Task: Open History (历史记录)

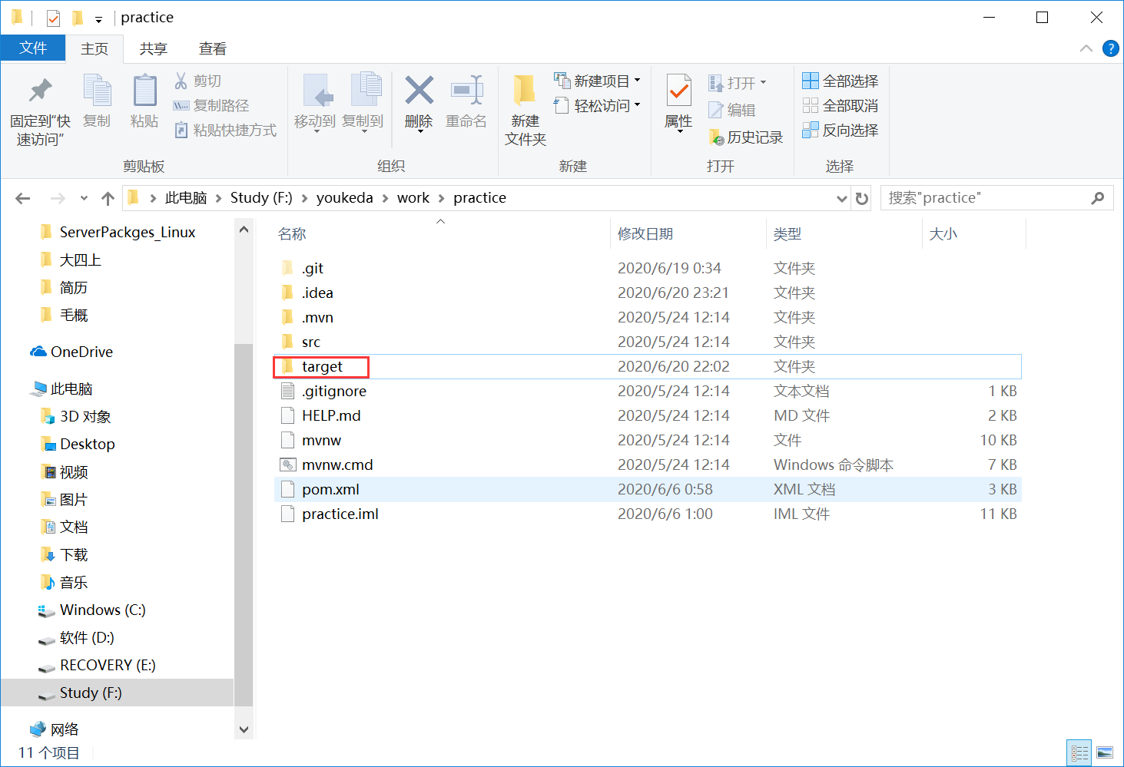Action: (x=745, y=137)
